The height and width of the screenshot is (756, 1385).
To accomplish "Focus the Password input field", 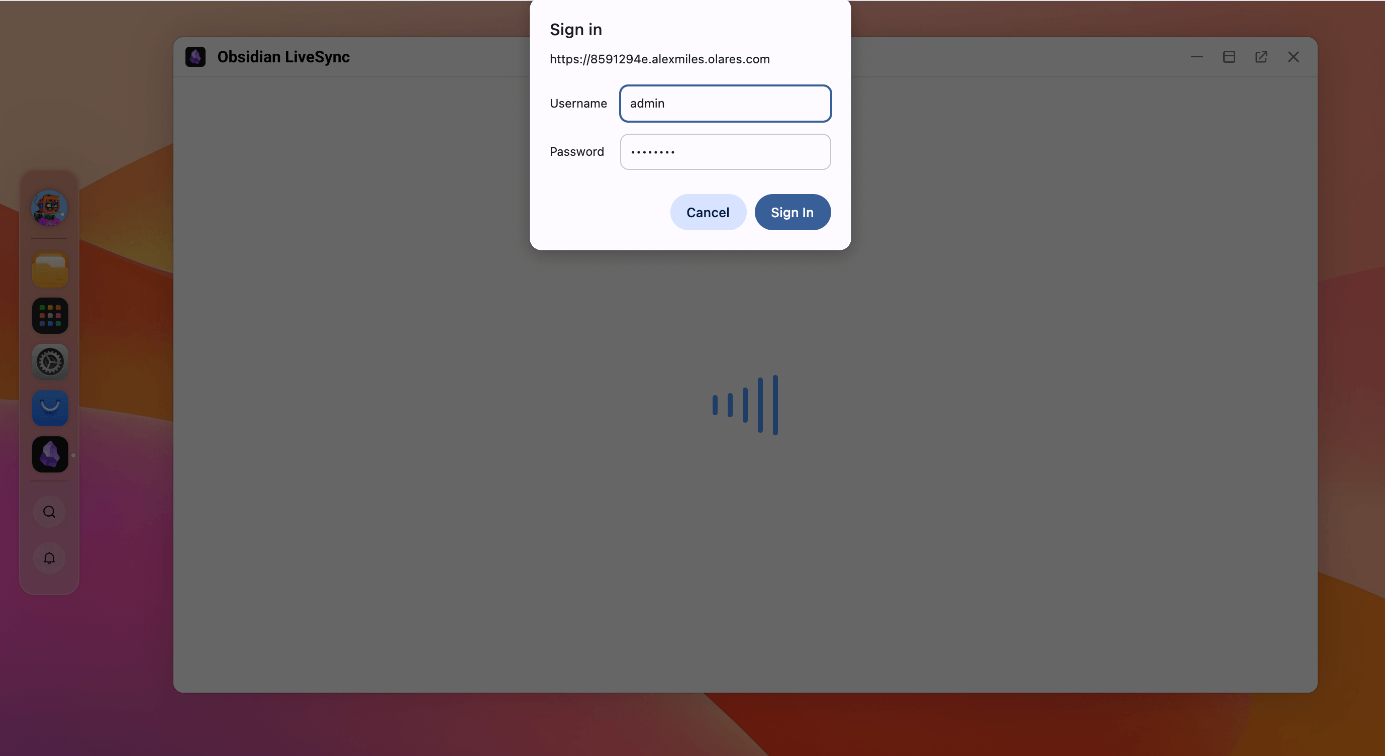I will [x=725, y=152].
